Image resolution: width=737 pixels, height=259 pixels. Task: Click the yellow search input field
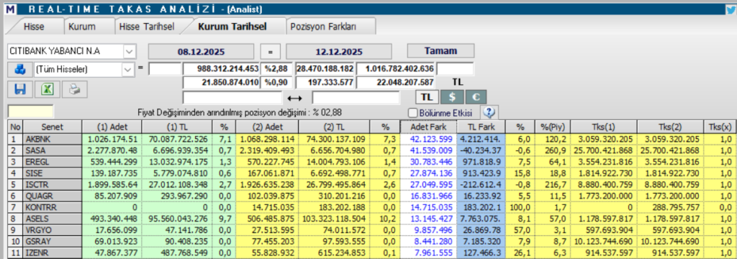coord(31,112)
